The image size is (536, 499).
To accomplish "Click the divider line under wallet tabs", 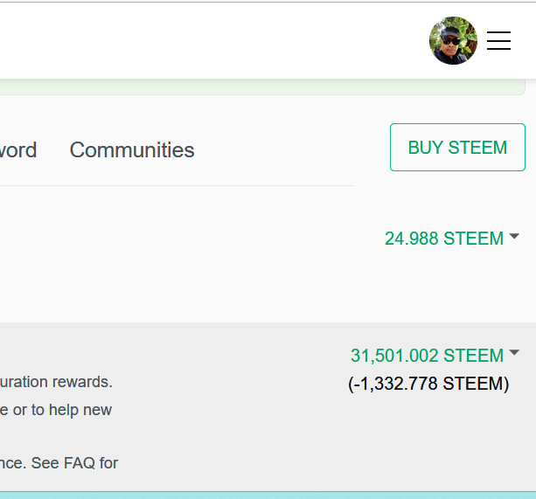I will coord(177,186).
